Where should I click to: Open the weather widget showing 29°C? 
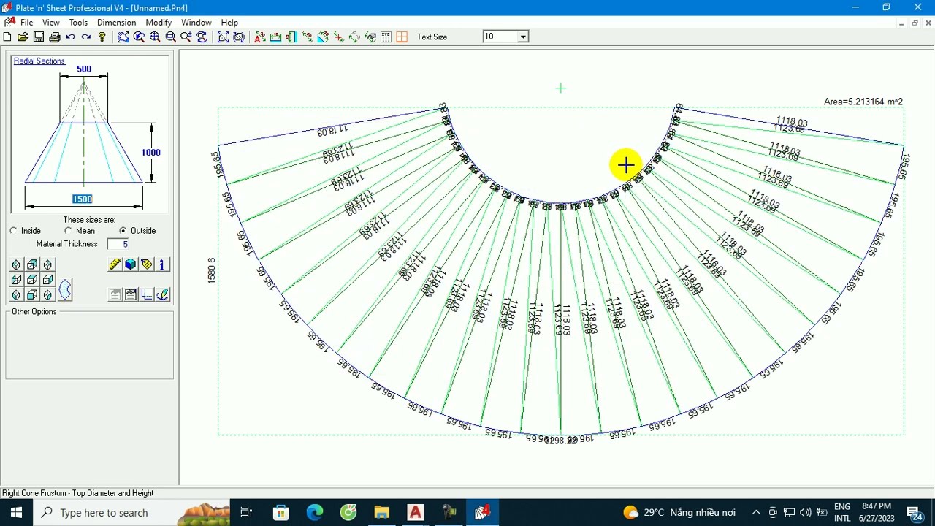click(x=680, y=513)
